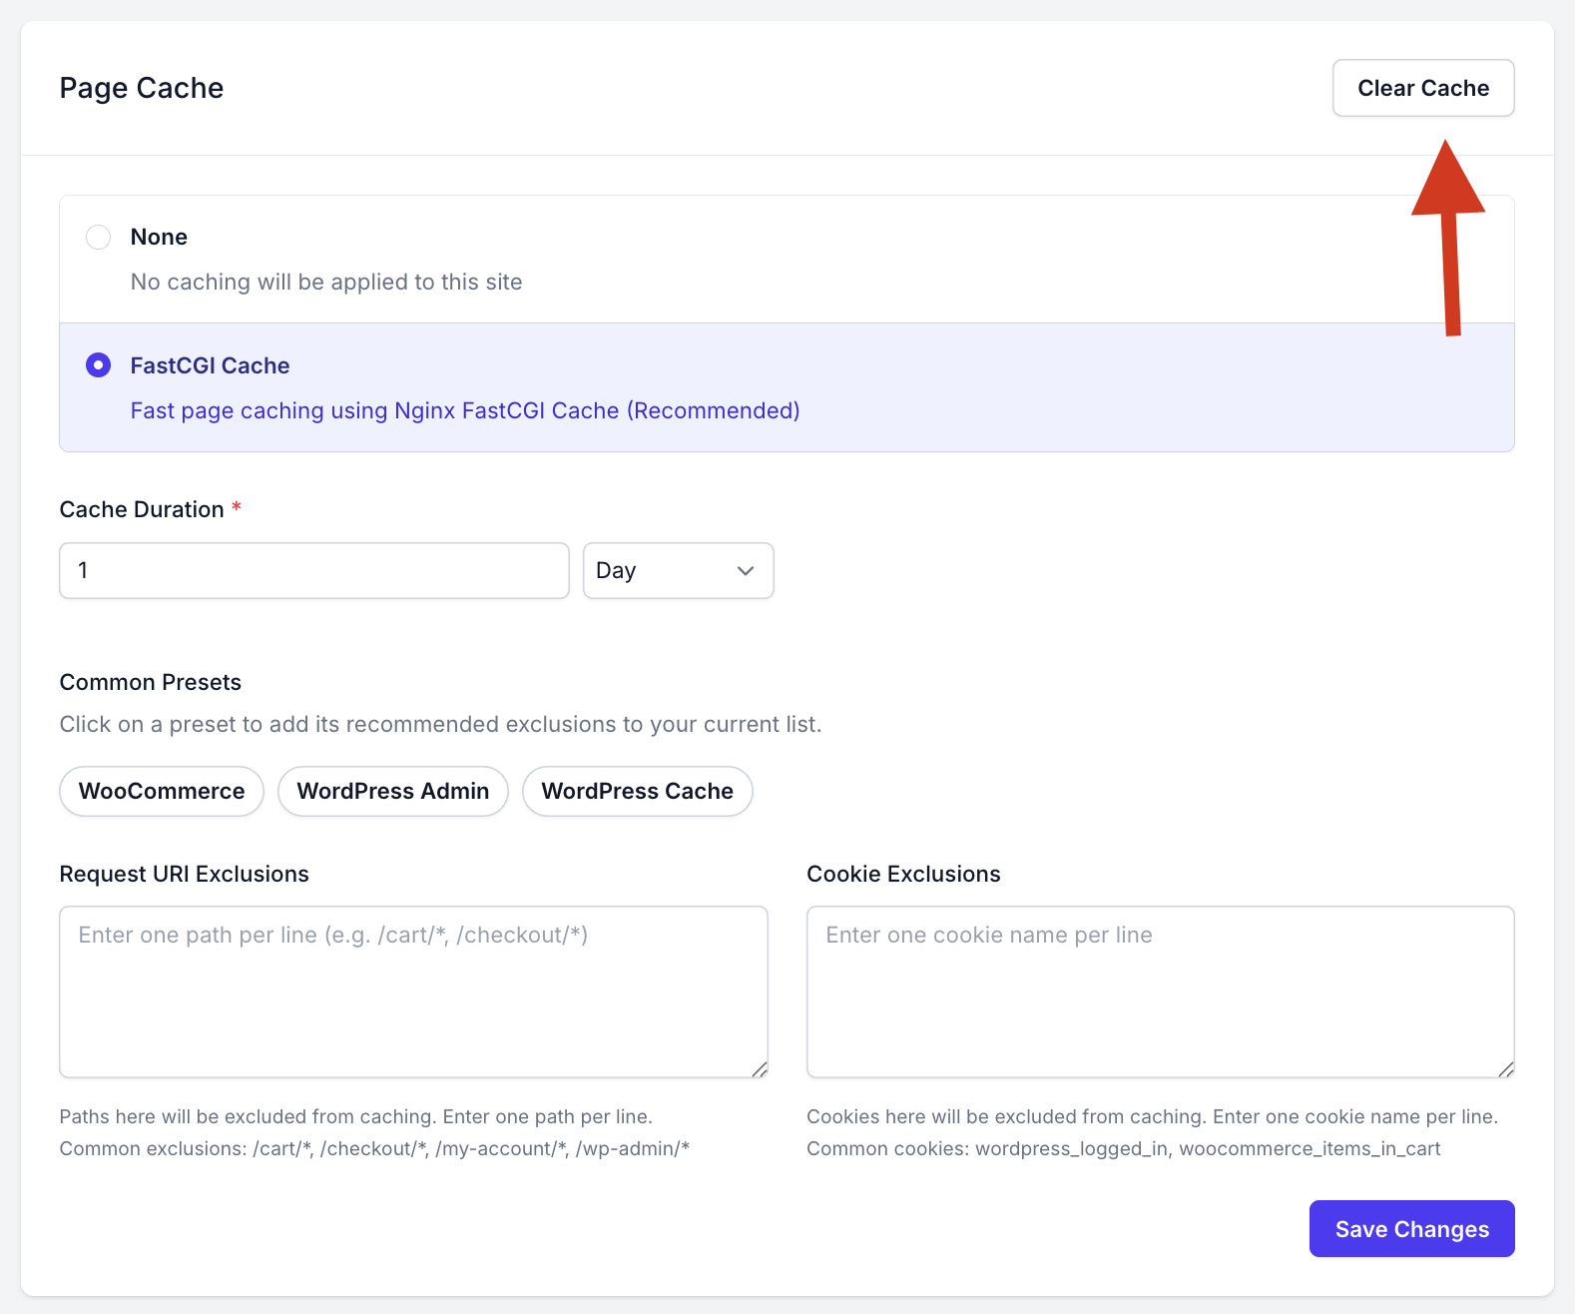Click the 'Cache Duration' label
Image resolution: width=1575 pixels, height=1314 pixels.
pos(142,509)
